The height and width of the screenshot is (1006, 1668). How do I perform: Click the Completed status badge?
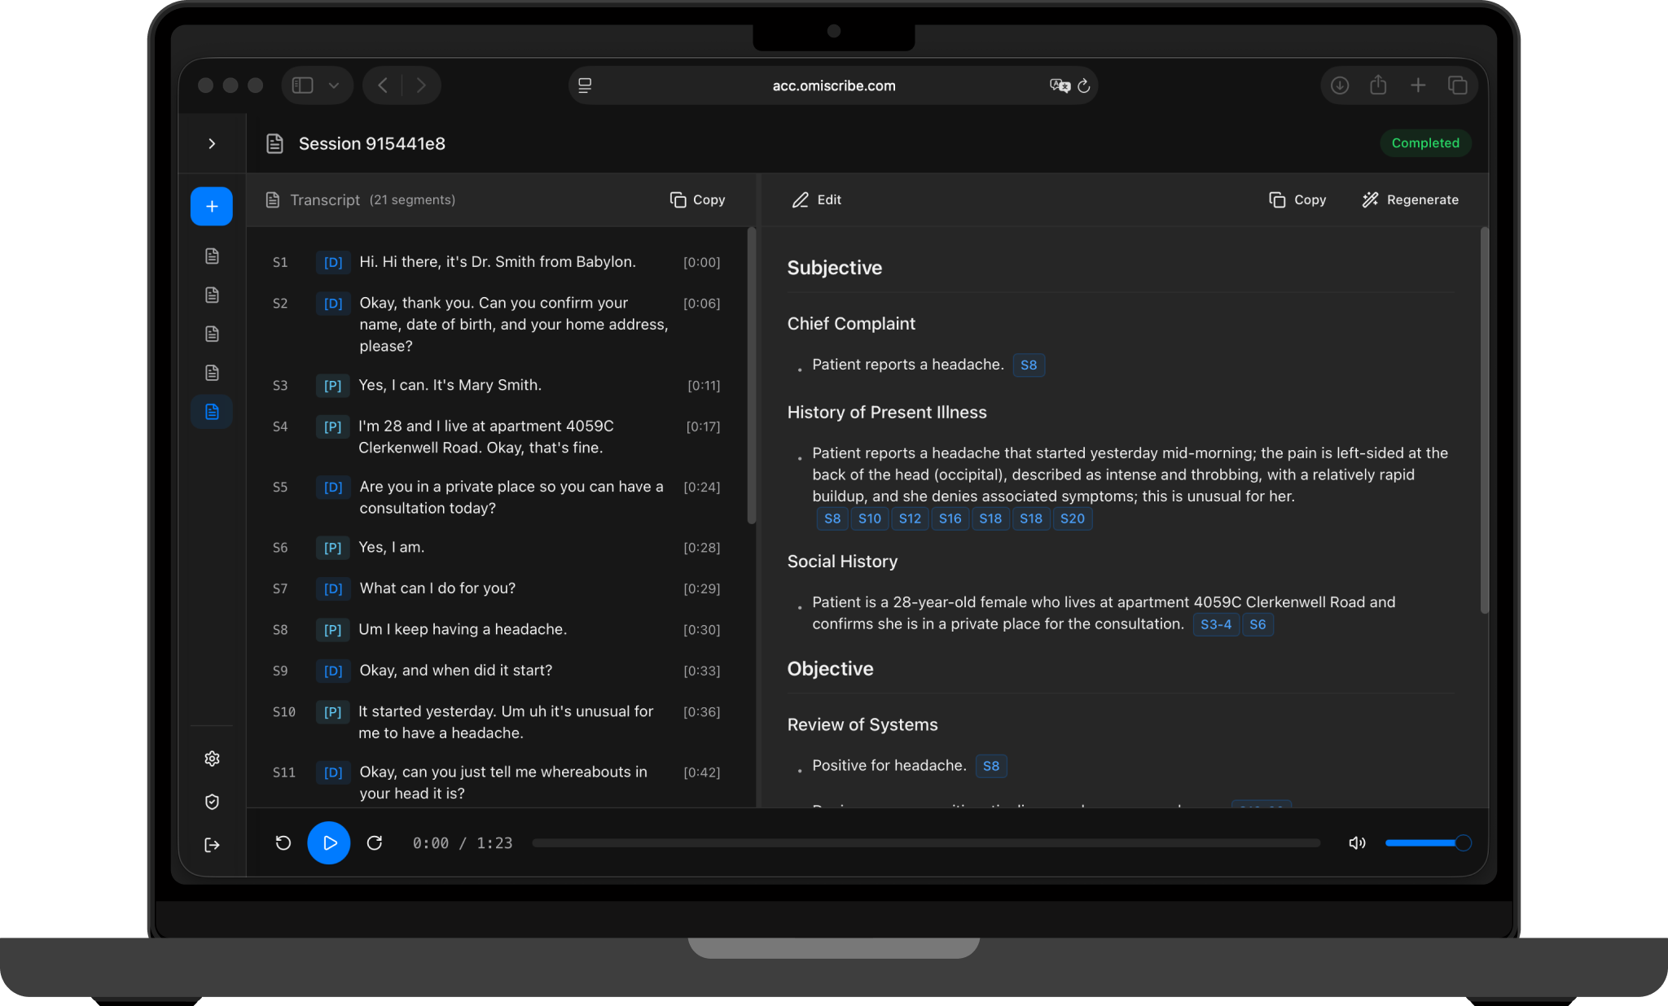point(1425,143)
